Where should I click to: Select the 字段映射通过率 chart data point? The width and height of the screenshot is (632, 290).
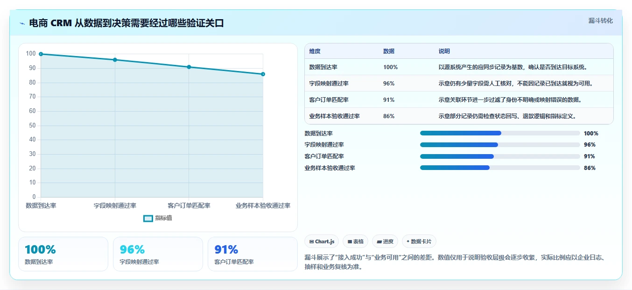(x=115, y=60)
